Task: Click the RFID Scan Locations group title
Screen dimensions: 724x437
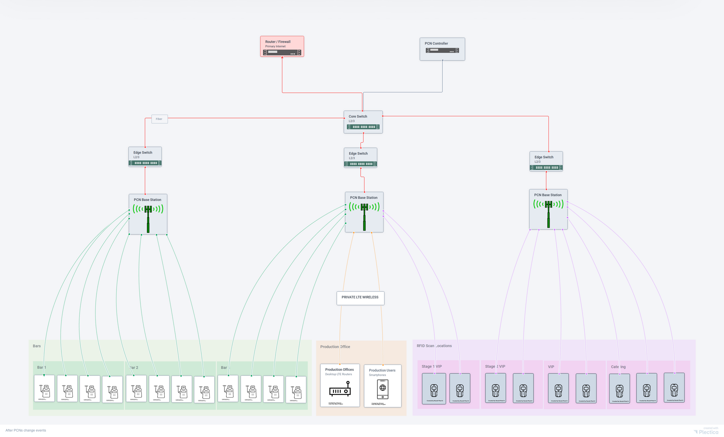Action: (x=434, y=346)
